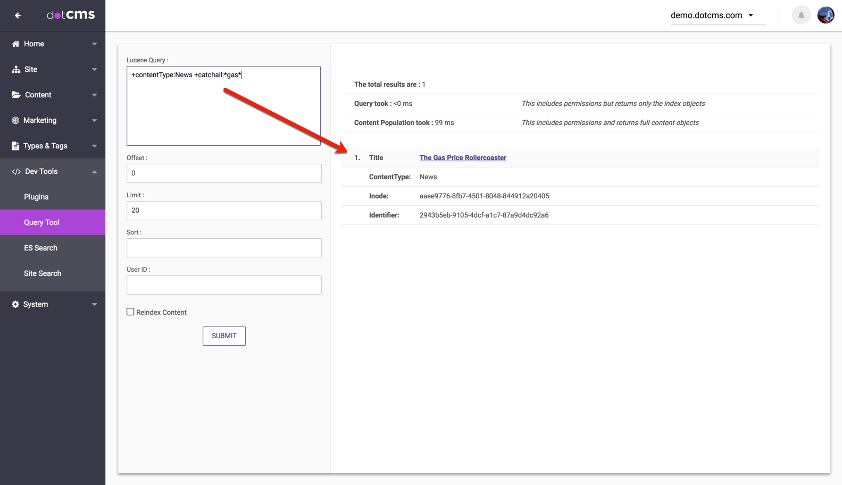842x485 pixels.
Task: Collapse the Dev Tools menu arrow
Action: 94,172
